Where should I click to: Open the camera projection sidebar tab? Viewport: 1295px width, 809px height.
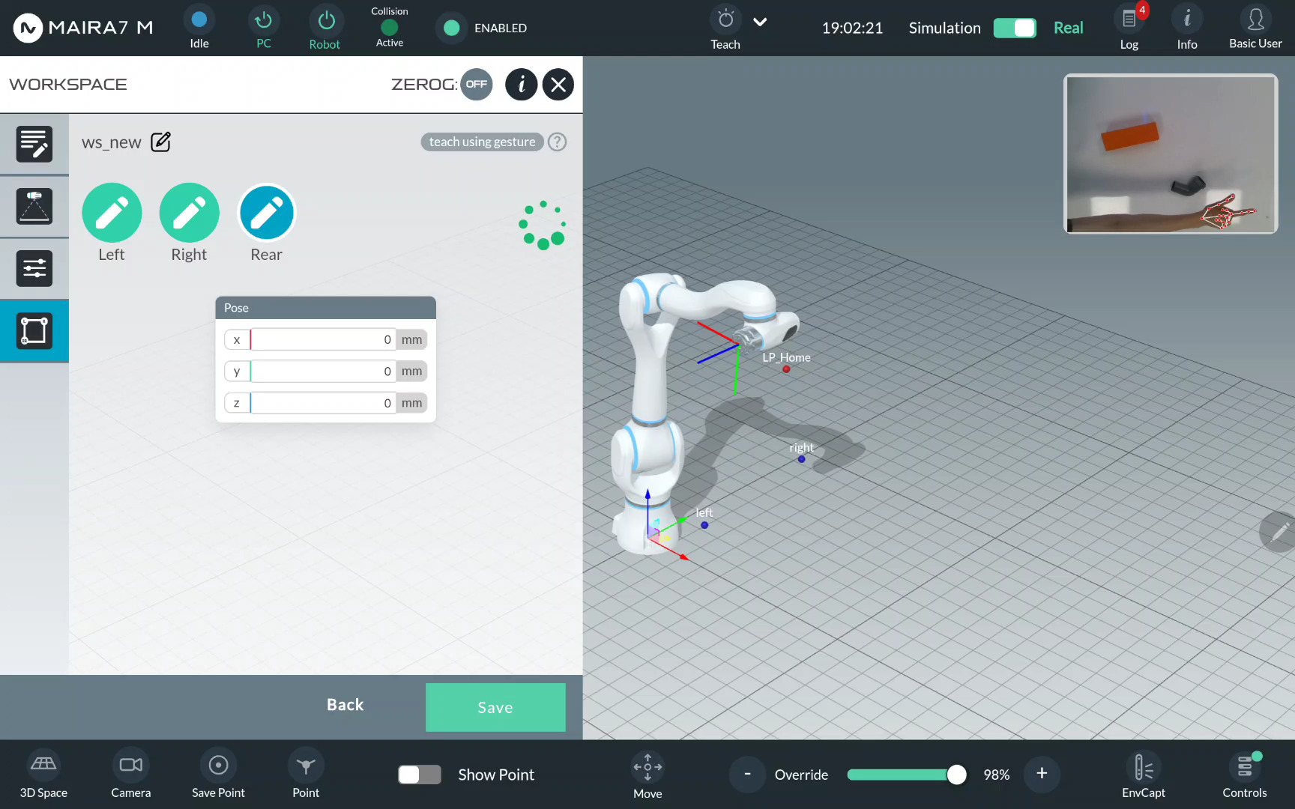[x=34, y=207]
